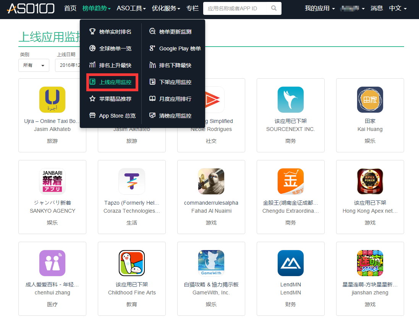The height and width of the screenshot is (320, 419).
Task: Open the 类别 category dropdown showing 所有
Action: click(x=34, y=65)
